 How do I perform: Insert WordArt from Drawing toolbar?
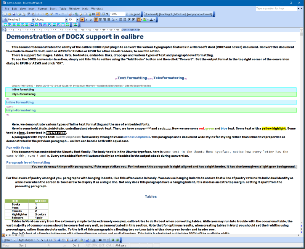[59, 240]
